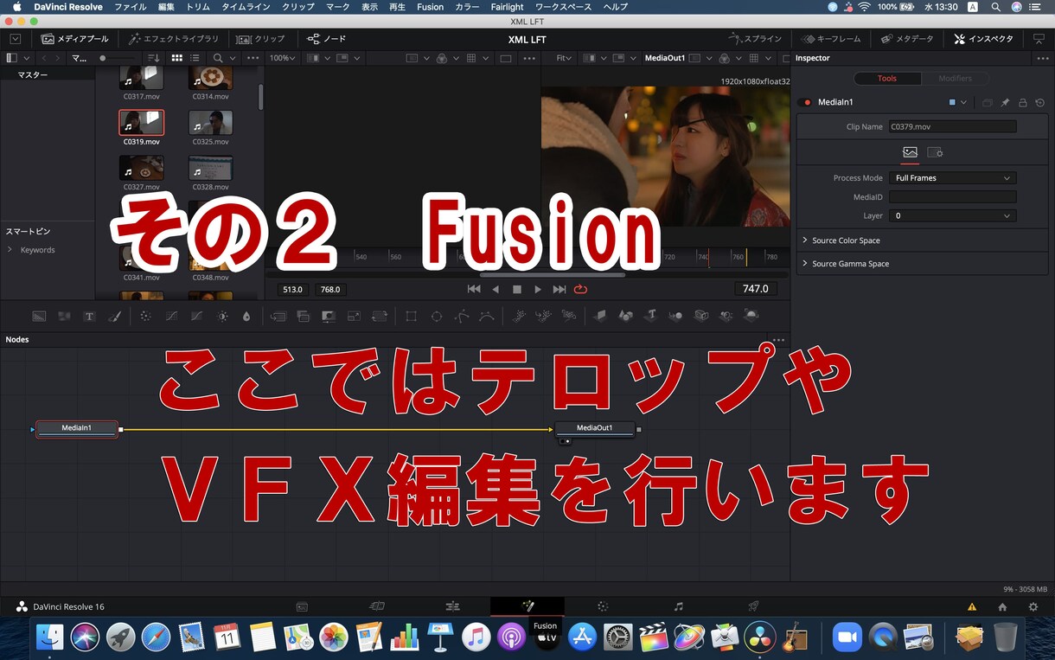The height and width of the screenshot is (660, 1055).
Task: Add a pEmitter particle node
Action: [x=518, y=317]
